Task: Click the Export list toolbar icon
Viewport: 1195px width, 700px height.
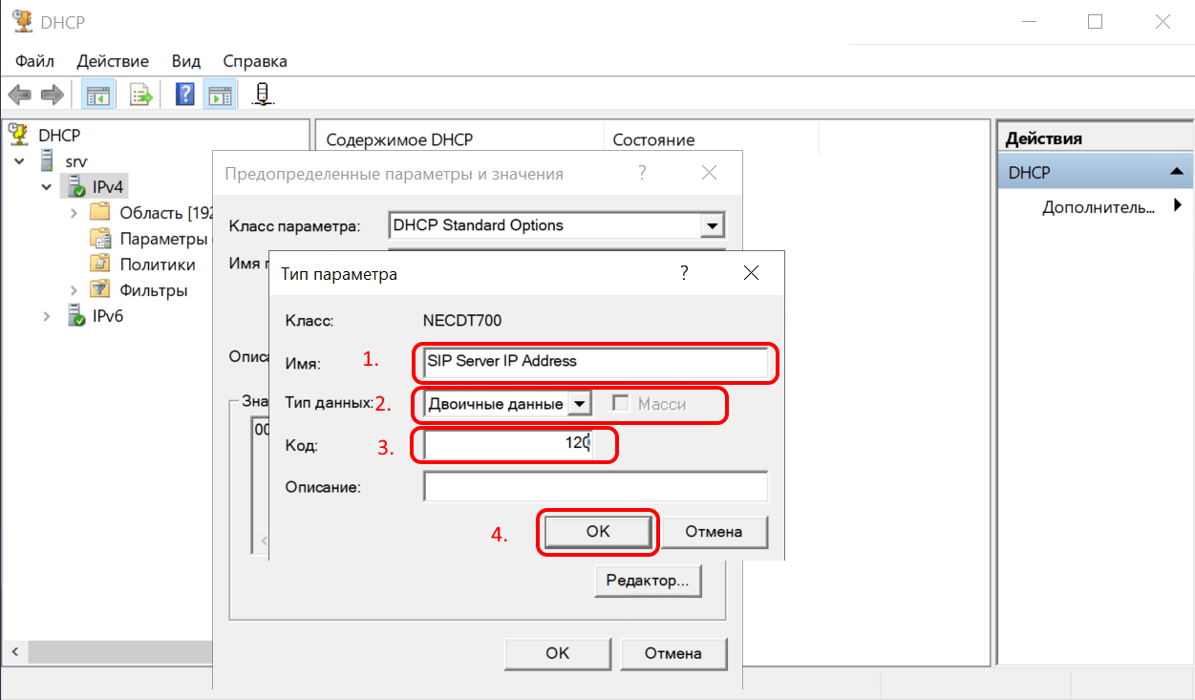Action: [x=141, y=95]
